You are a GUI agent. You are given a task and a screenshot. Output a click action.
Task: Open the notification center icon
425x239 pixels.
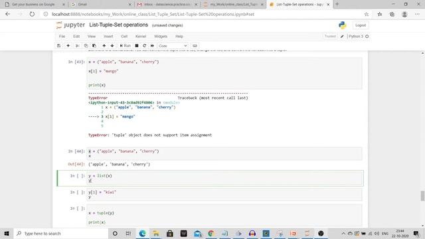tap(416, 233)
